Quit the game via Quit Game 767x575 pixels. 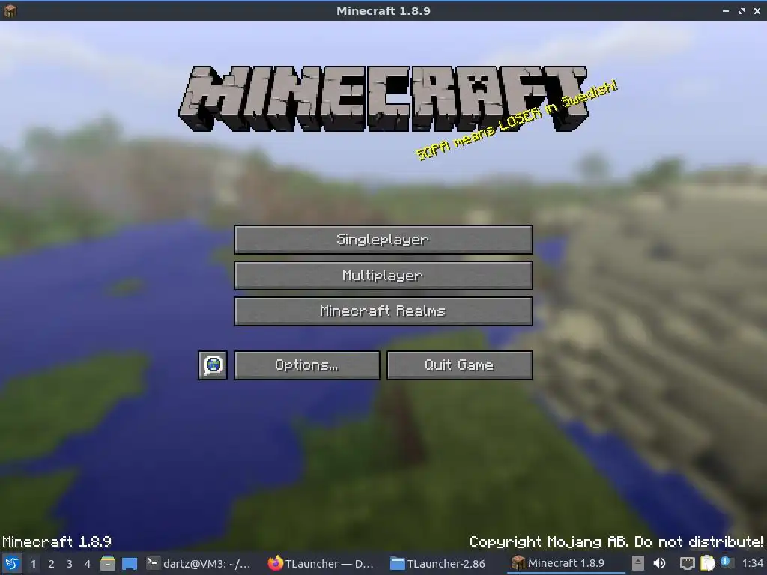click(460, 365)
